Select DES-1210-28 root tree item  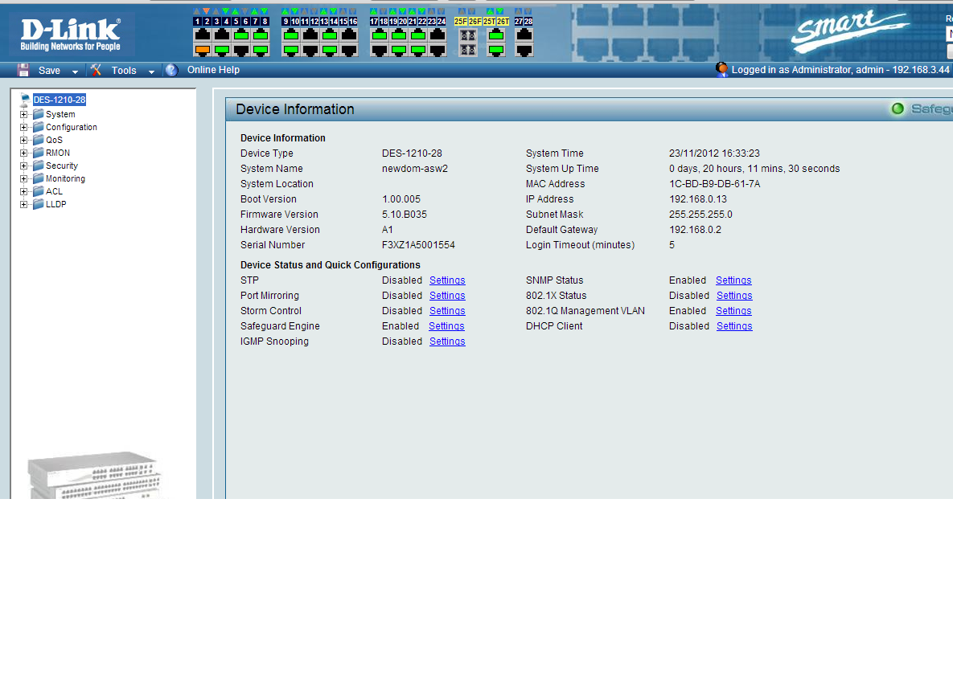[x=59, y=100]
